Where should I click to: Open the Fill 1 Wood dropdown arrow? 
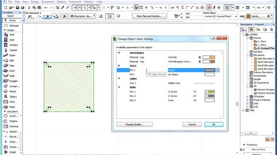click(217, 70)
